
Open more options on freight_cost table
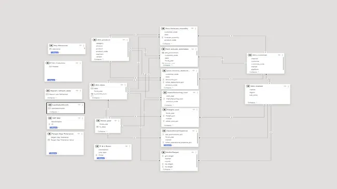197,109
